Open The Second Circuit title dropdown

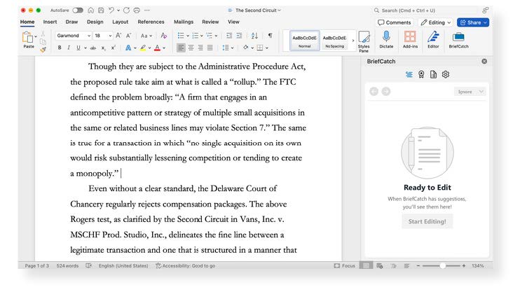coord(258,11)
